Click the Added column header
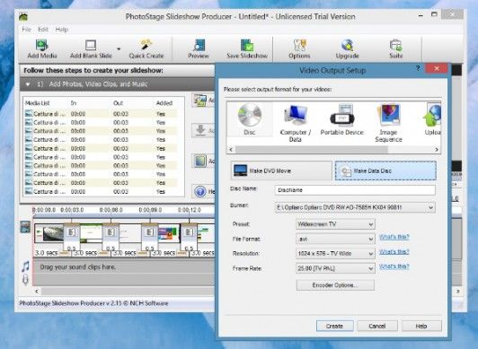Image resolution: width=478 pixels, height=349 pixels. tap(164, 103)
